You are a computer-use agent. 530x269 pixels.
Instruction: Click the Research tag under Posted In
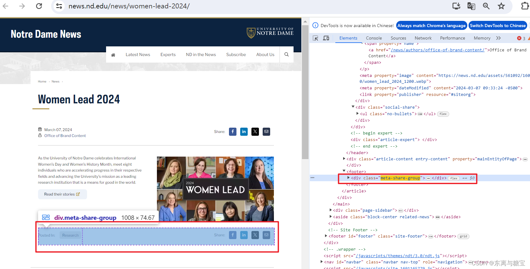pos(71,235)
